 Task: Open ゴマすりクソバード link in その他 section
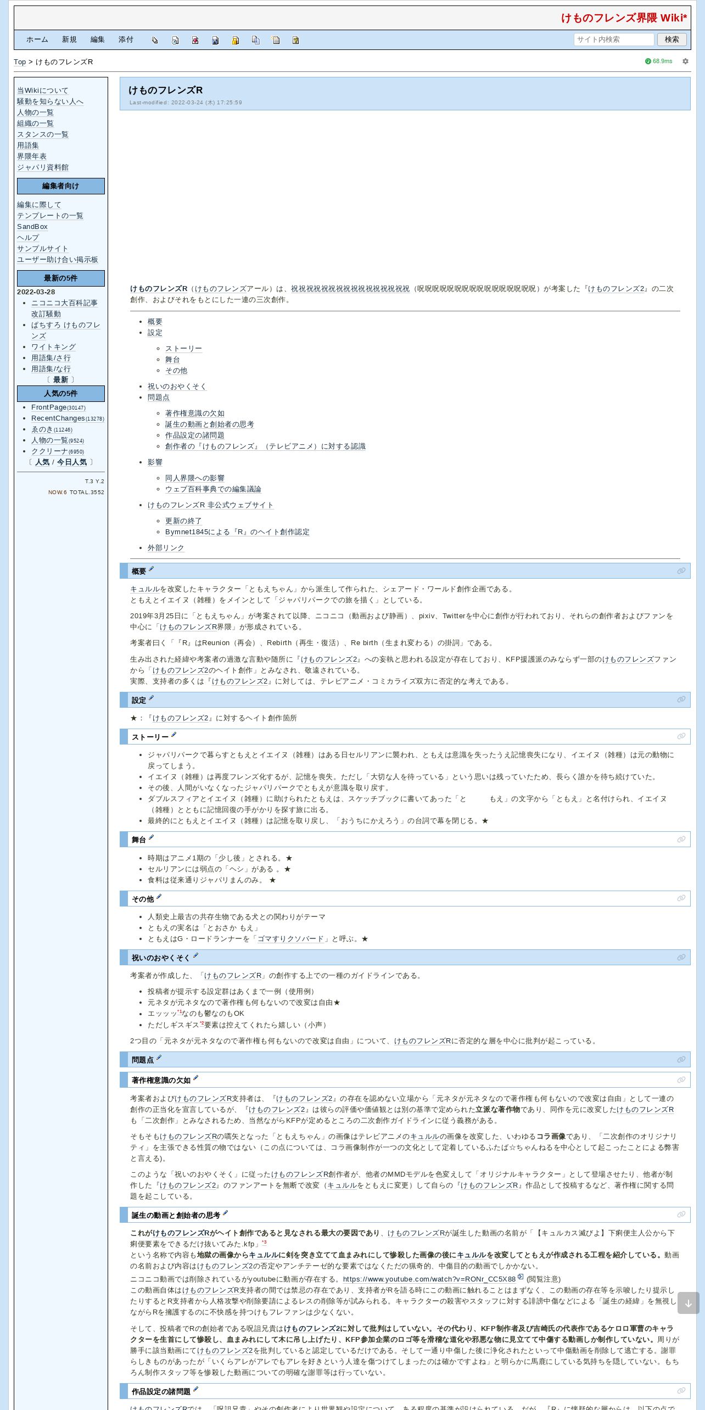pyautogui.click(x=290, y=939)
